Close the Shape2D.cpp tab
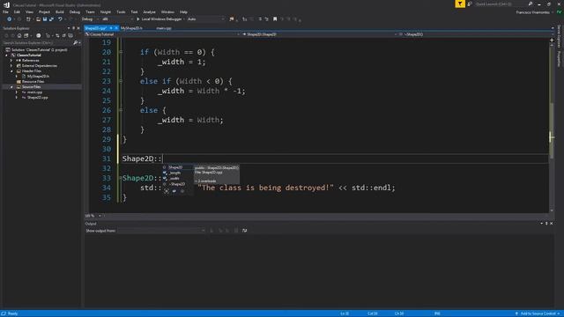The width and height of the screenshot is (564, 317). [116, 28]
